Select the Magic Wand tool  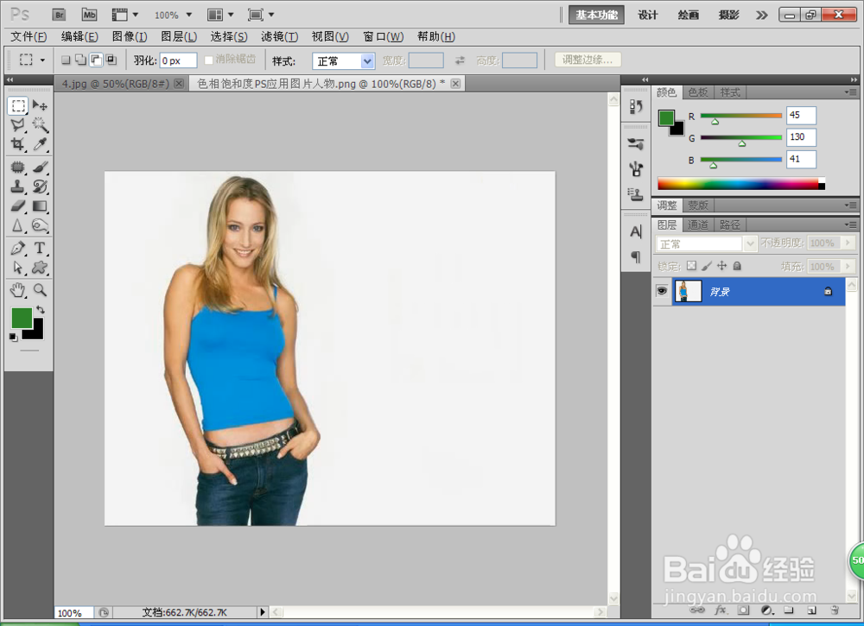click(x=40, y=125)
